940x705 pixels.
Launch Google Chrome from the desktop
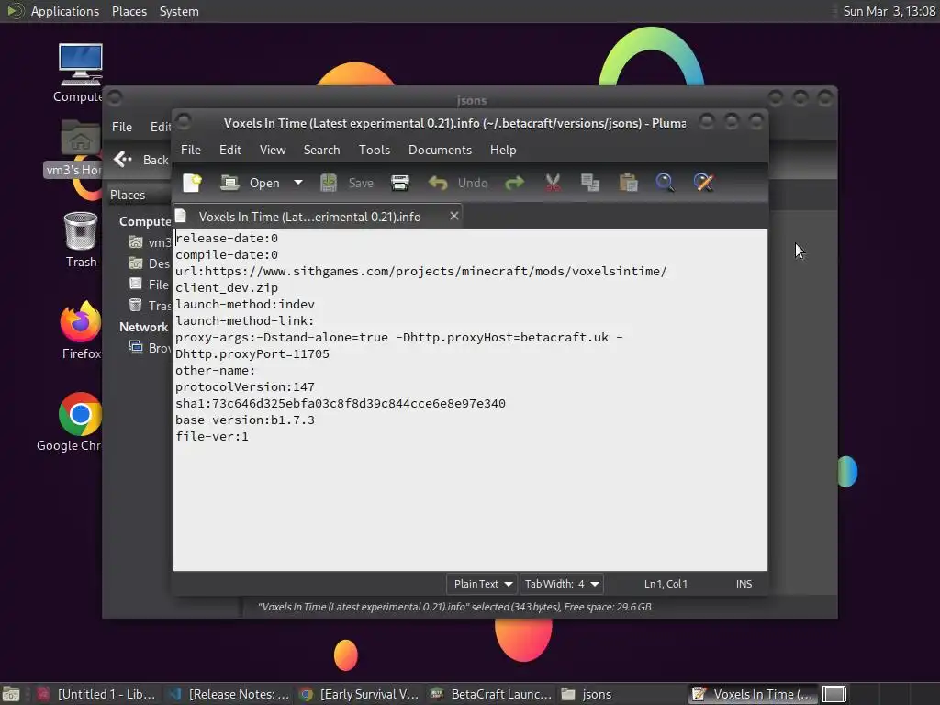point(71,422)
